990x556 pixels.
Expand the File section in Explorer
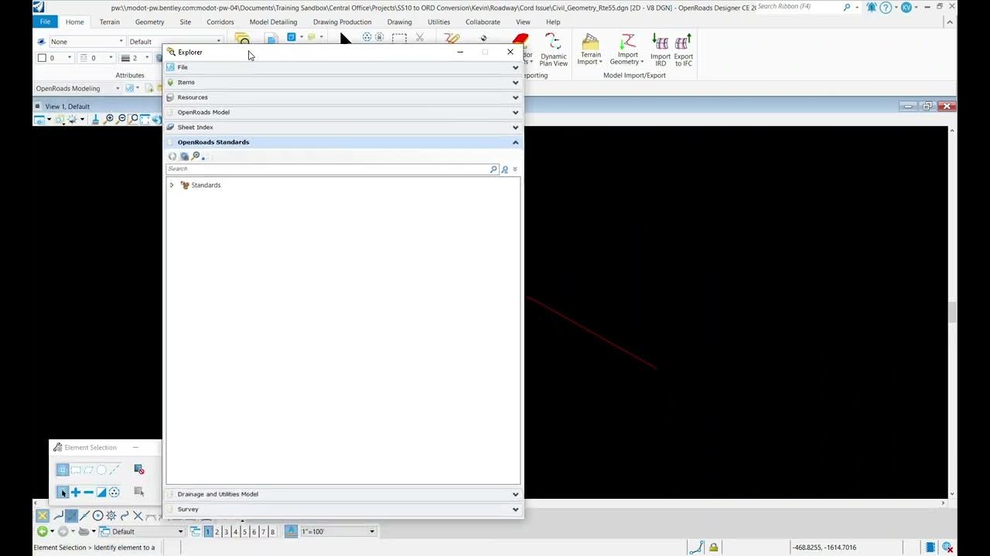point(515,67)
